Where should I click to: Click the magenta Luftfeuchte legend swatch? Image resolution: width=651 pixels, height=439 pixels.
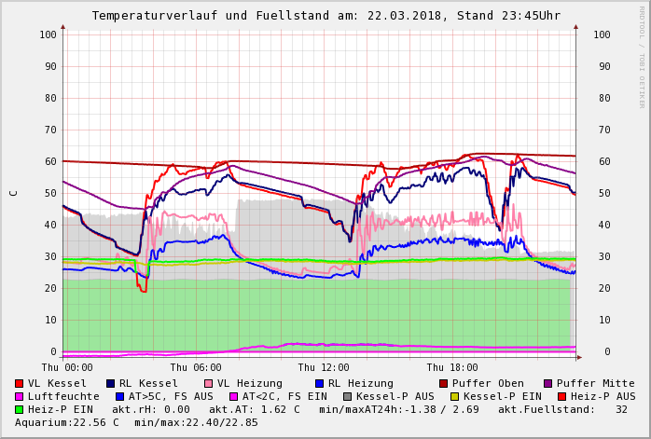(x=20, y=396)
